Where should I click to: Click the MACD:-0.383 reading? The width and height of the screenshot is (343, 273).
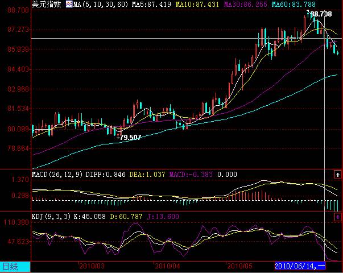191,175
